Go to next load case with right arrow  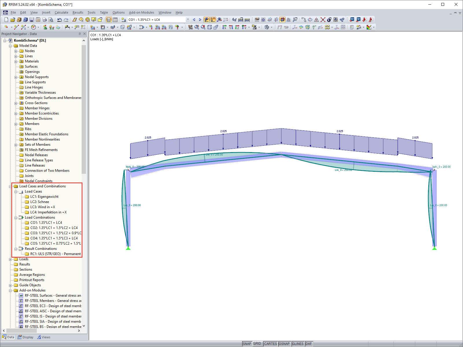pos(200,20)
